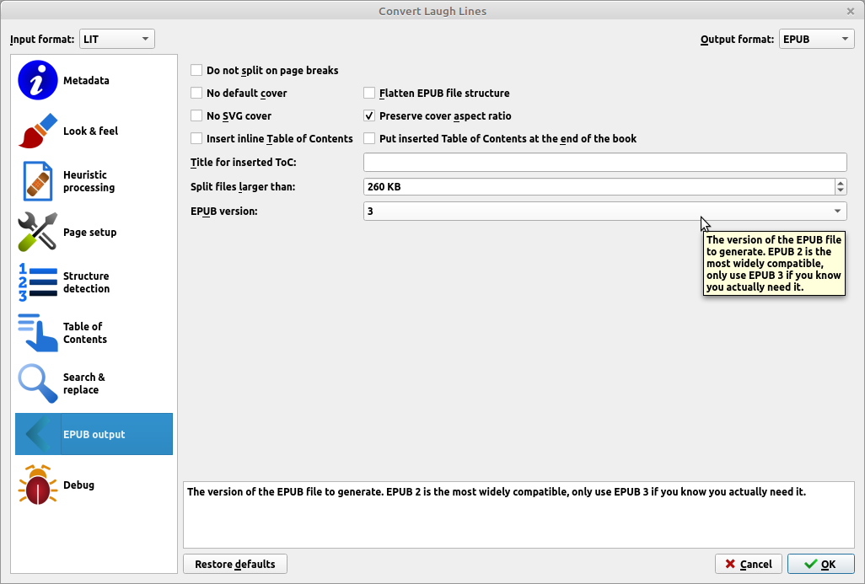Open Structure detection numbered list icon

pos(38,283)
